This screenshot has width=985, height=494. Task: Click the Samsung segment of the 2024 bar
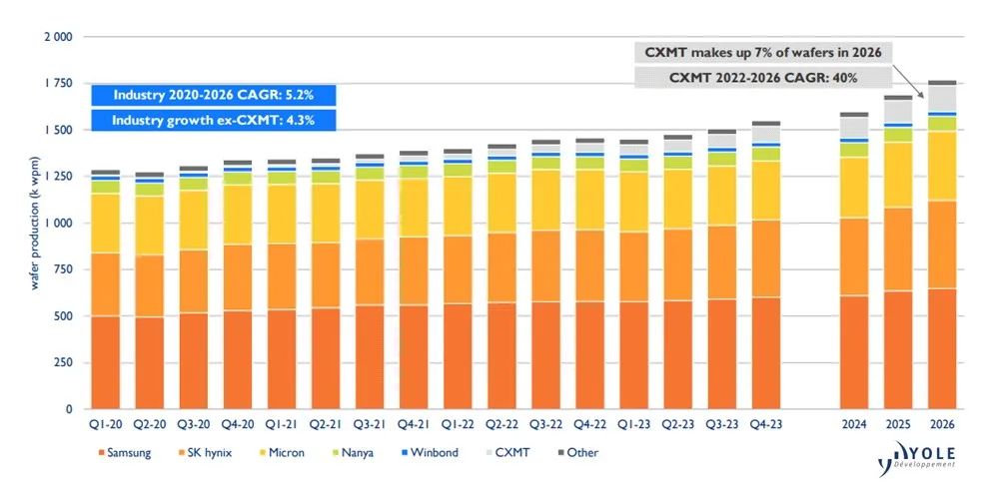(x=854, y=352)
